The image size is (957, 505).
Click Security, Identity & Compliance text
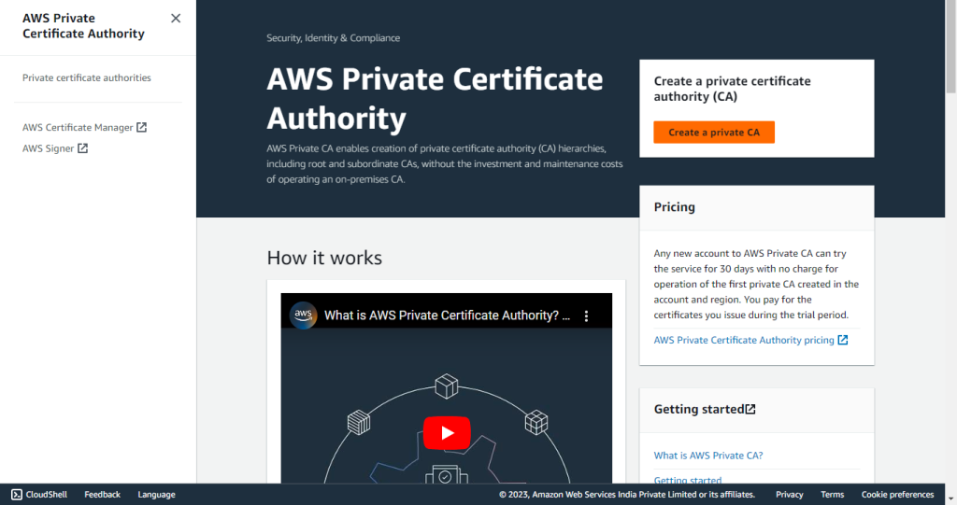(x=334, y=38)
